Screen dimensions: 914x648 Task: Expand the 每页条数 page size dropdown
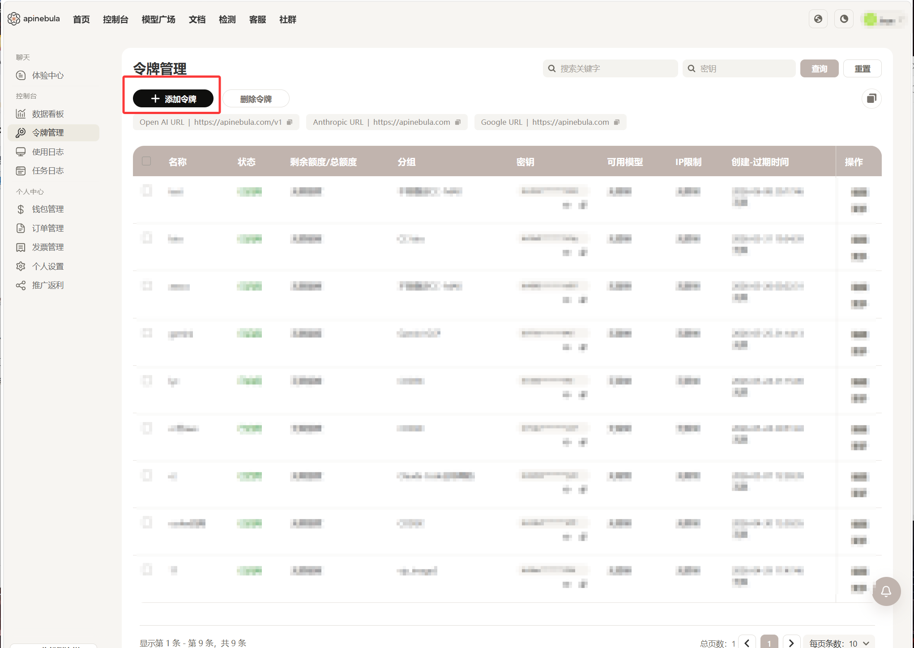tap(838, 643)
